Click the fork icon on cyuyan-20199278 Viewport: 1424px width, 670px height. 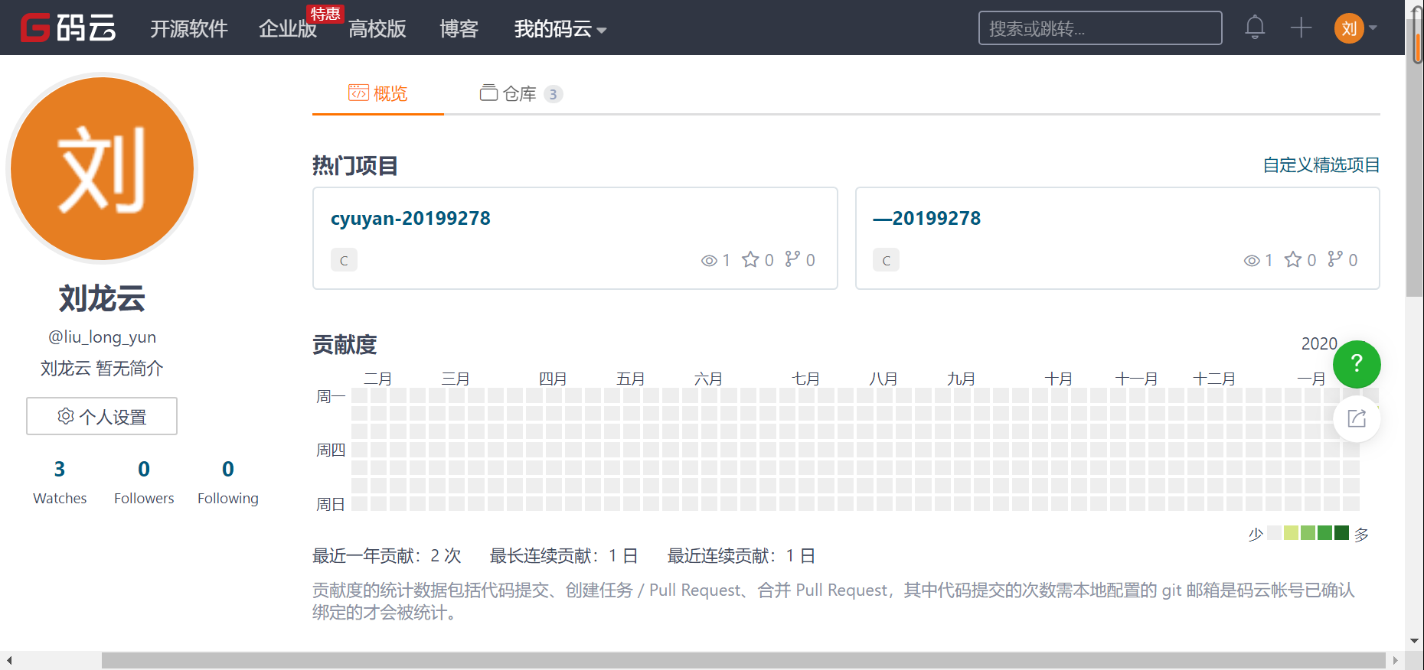[x=792, y=259]
